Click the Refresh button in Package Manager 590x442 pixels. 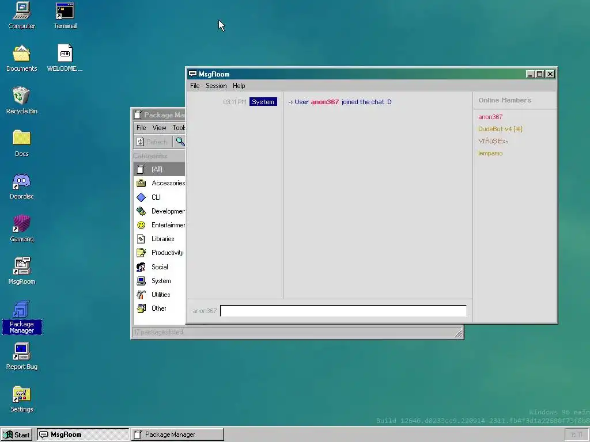coord(152,142)
